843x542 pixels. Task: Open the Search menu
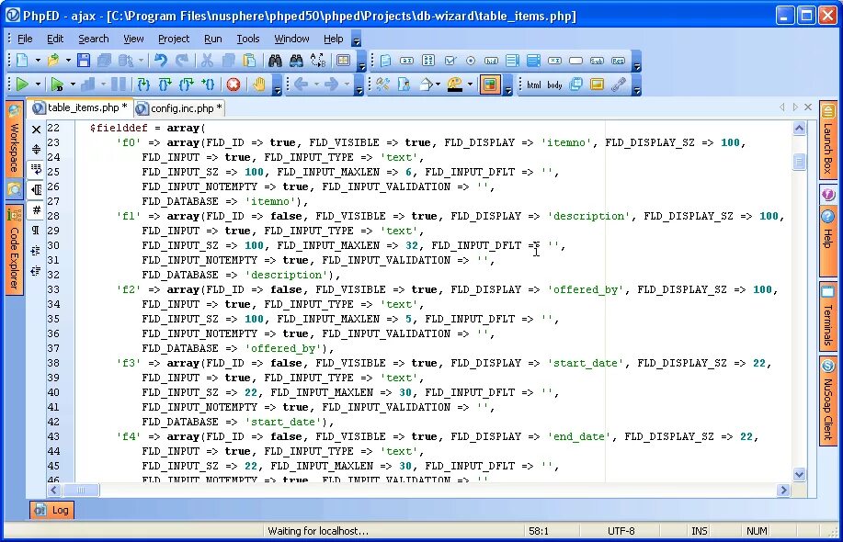(x=94, y=39)
